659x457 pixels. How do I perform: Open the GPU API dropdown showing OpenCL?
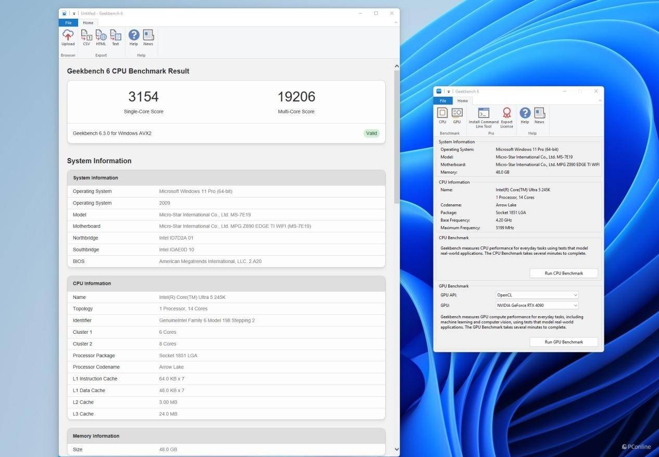[537, 295]
